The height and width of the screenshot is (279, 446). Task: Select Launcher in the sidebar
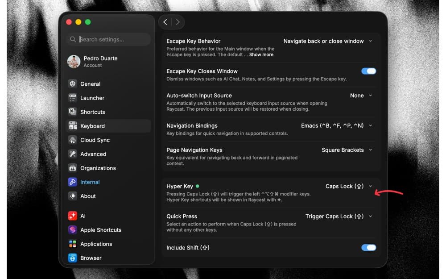coord(109,98)
